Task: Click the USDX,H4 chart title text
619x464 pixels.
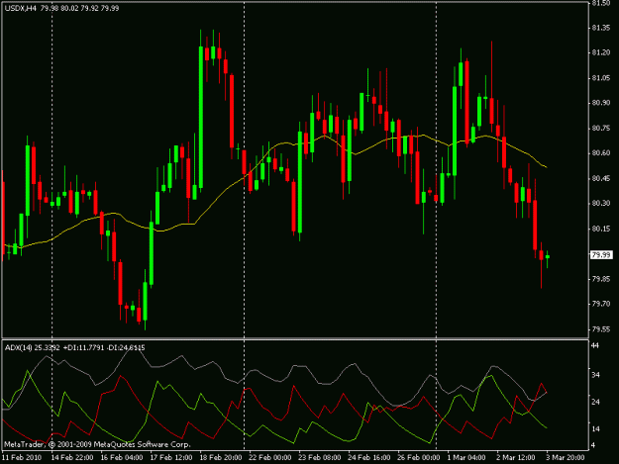Action: pos(21,8)
